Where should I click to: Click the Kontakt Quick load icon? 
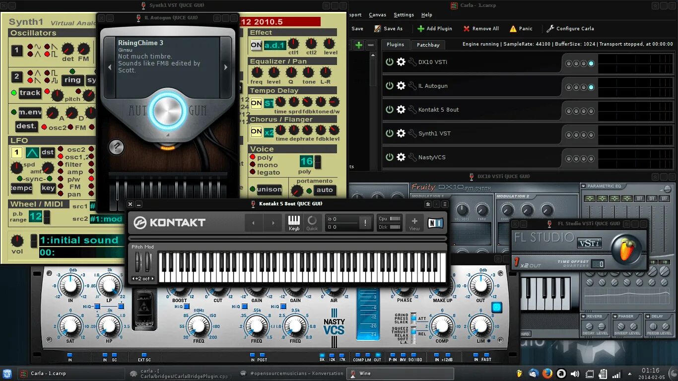(312, 223)
